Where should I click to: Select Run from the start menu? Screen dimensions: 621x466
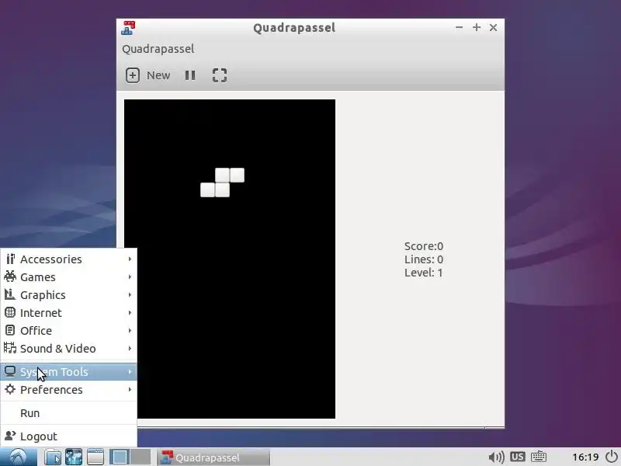coord(68,413)
